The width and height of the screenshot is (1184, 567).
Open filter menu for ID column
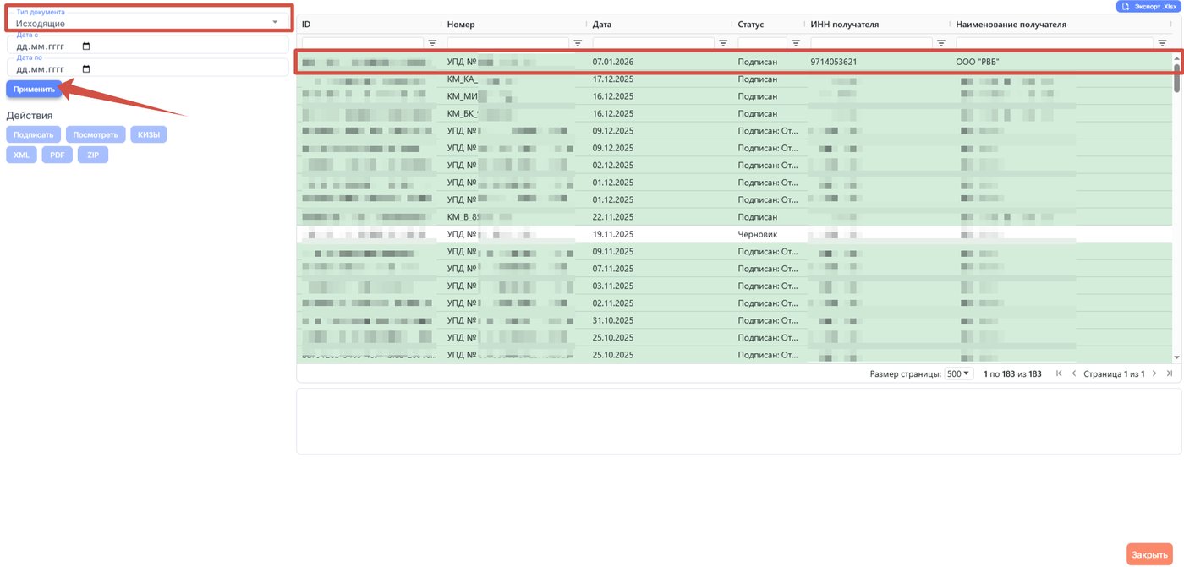pos(432,42)
